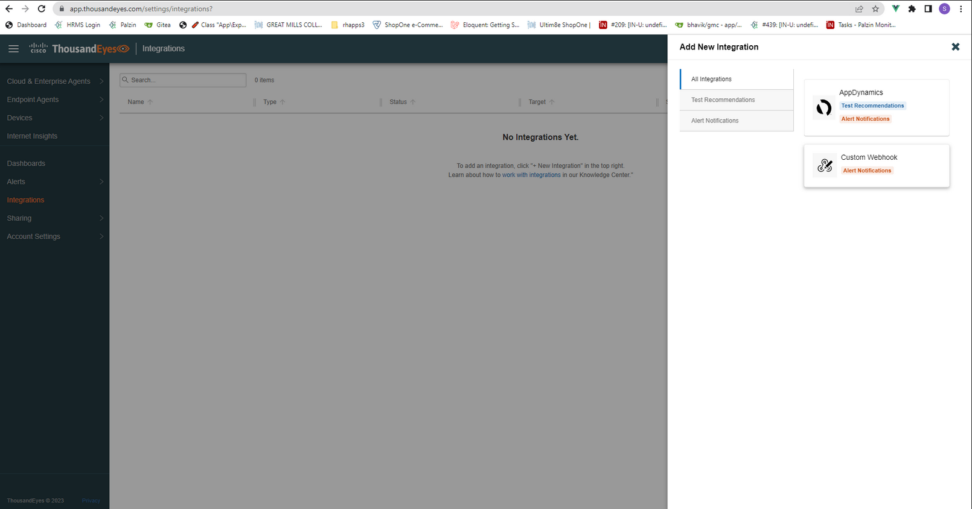Screen dimensions: 972x509
Task: Open the HRMS Login bookmark
Action: 77,25
